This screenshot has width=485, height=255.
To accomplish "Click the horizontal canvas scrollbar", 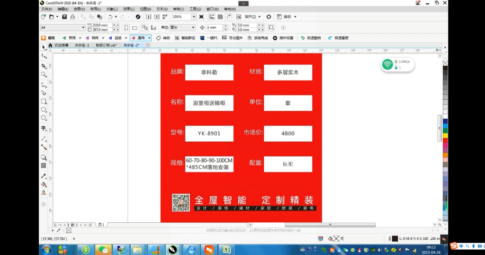I will tap(330, 225).
